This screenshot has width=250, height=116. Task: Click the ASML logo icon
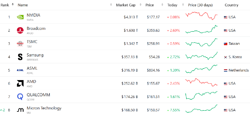click(x=20, y=70)
